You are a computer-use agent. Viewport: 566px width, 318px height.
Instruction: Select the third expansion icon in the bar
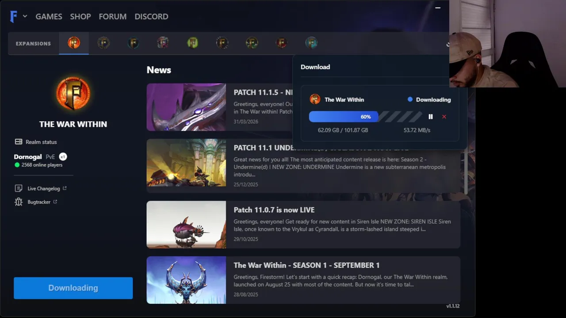tap(133, 43)
